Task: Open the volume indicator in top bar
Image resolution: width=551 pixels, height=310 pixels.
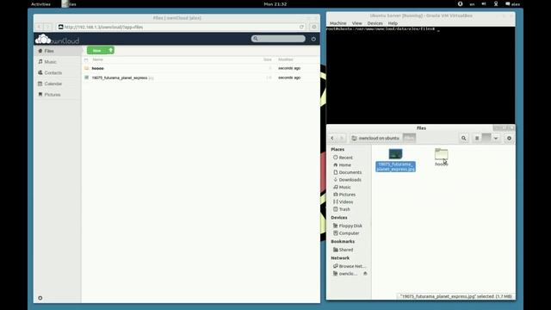Action: click(484, 3)
